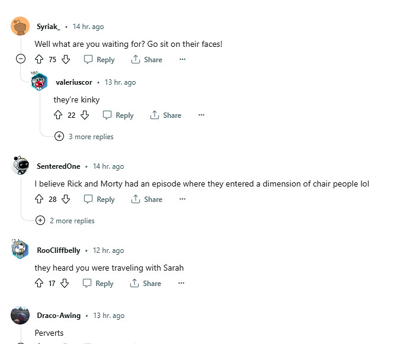
Task: Upvote SenteredOne's Rick and Morty comment
Action: [39, 199]
